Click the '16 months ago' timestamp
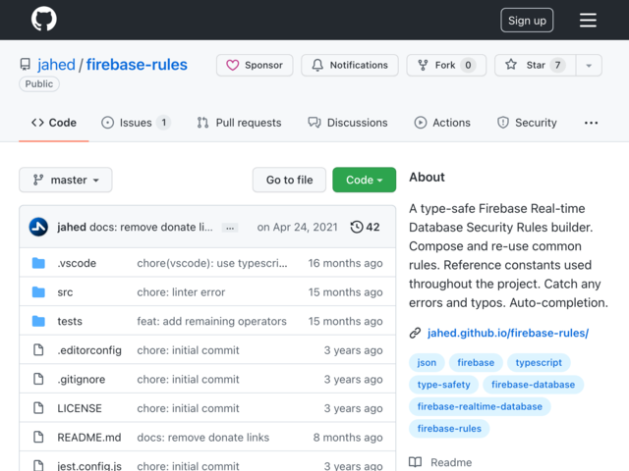Screen dimensions: 629x471 pos(345,263)
